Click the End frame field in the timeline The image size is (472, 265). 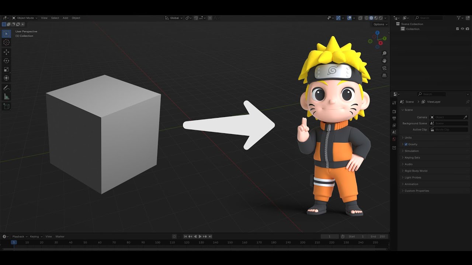pyautogui.click(x=378, y=236)
